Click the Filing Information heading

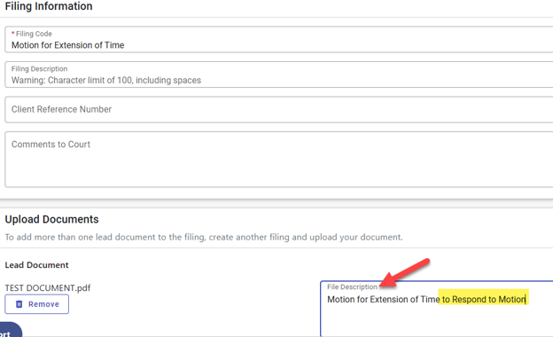(x=49, y=6)
